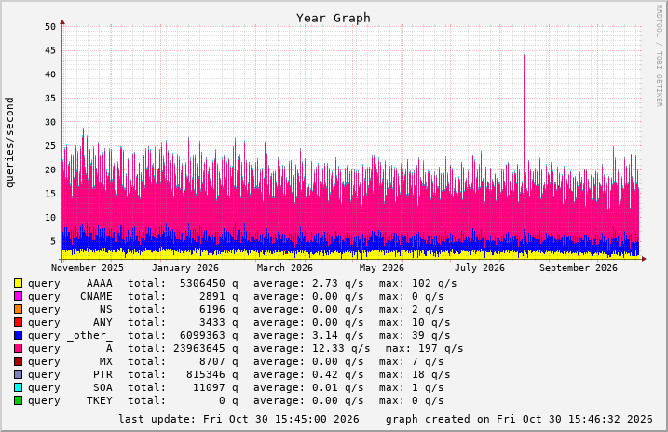
Task: Click the pink A query legend swatch
Action: (18, 348)
